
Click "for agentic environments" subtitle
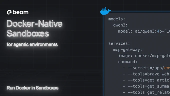tap(32, 44)
